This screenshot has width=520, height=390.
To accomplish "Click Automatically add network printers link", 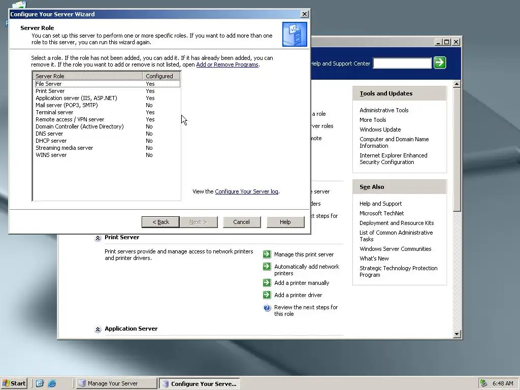I will [307, 270].
